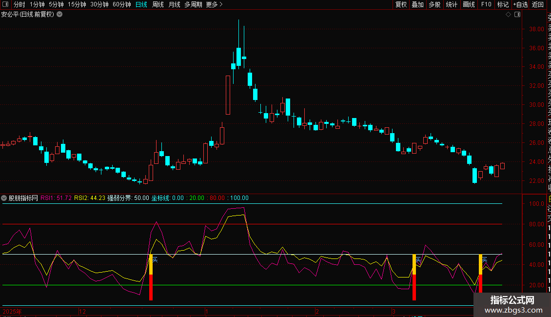Click the 坐标线: 0.00 label
This screenshot has height=317, width=551.
point(168,198)
